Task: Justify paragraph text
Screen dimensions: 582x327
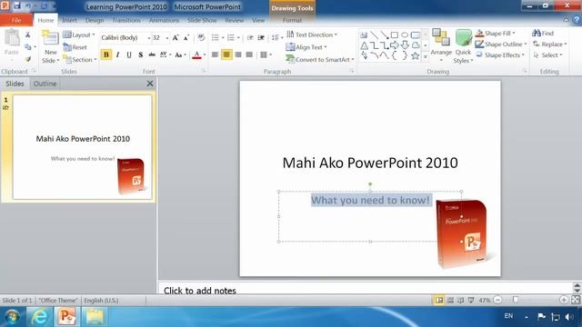Action: point(249,54)
